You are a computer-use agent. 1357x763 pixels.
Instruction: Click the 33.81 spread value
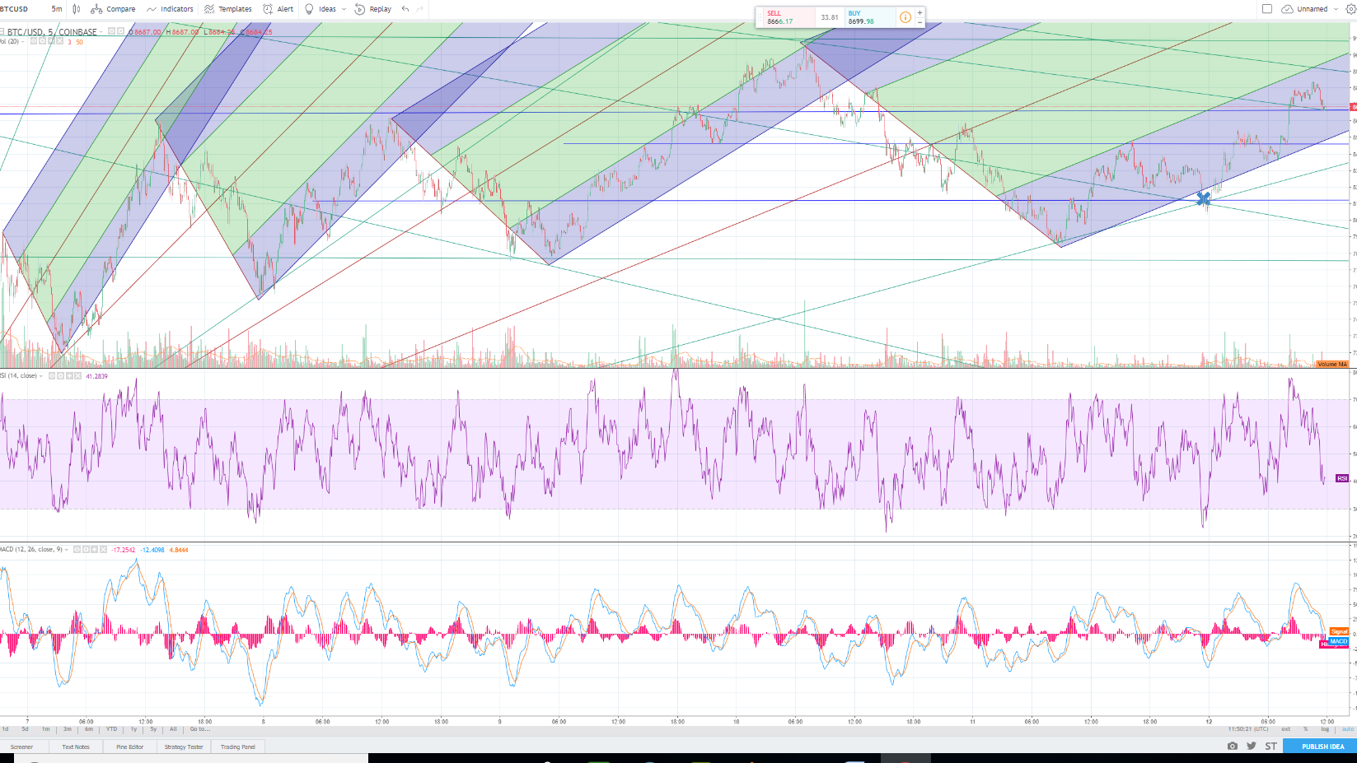(830, 17)
